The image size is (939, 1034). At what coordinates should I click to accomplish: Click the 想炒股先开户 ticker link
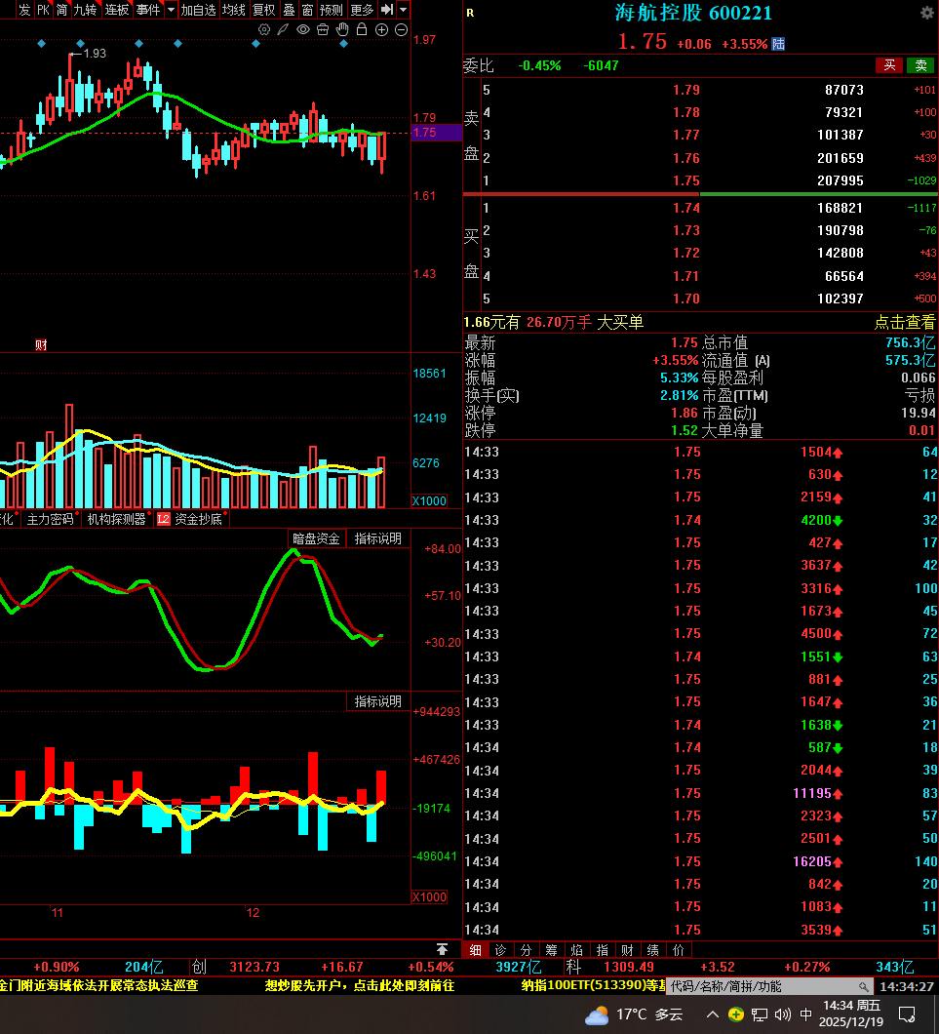pos(360,985)
